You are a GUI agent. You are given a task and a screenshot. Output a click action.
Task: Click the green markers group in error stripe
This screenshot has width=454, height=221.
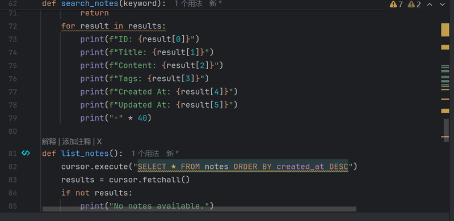point(445,76)
